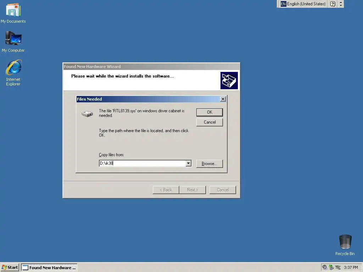Click the Found New Hardware taskbar button

click(49, 268)
